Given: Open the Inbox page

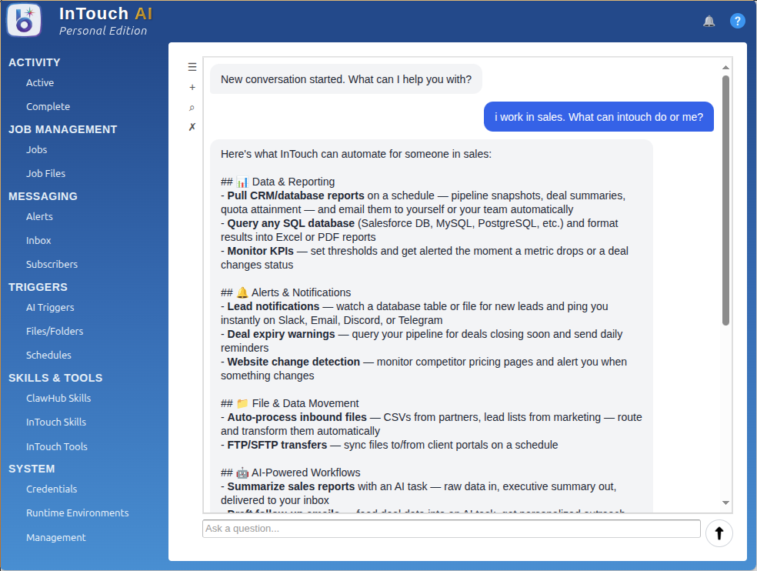Looking at the screenshot, I should 38,241.
